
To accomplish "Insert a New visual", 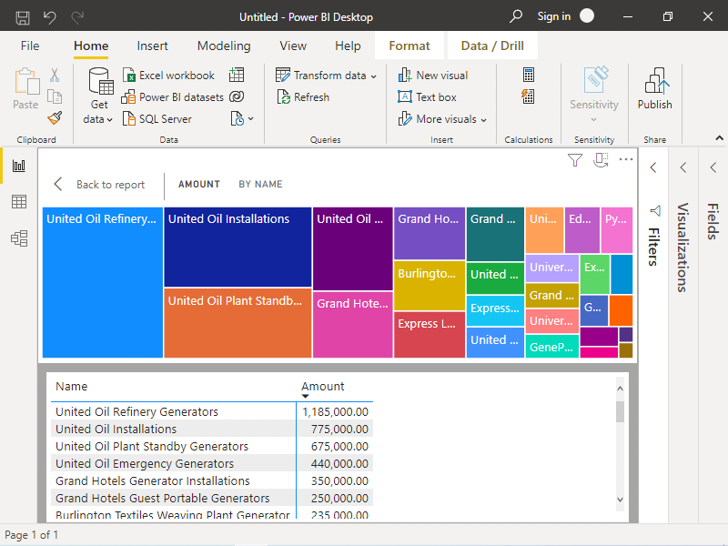I will [433, 76].
